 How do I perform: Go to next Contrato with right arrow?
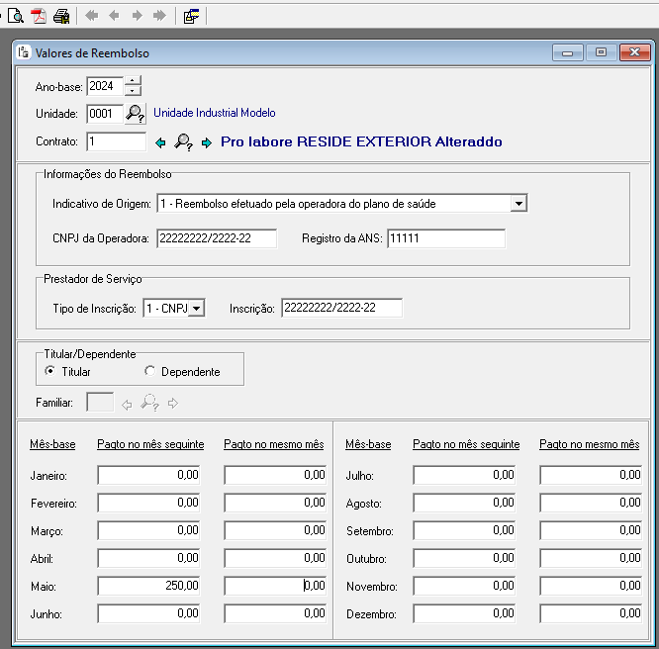click(206, 142)
